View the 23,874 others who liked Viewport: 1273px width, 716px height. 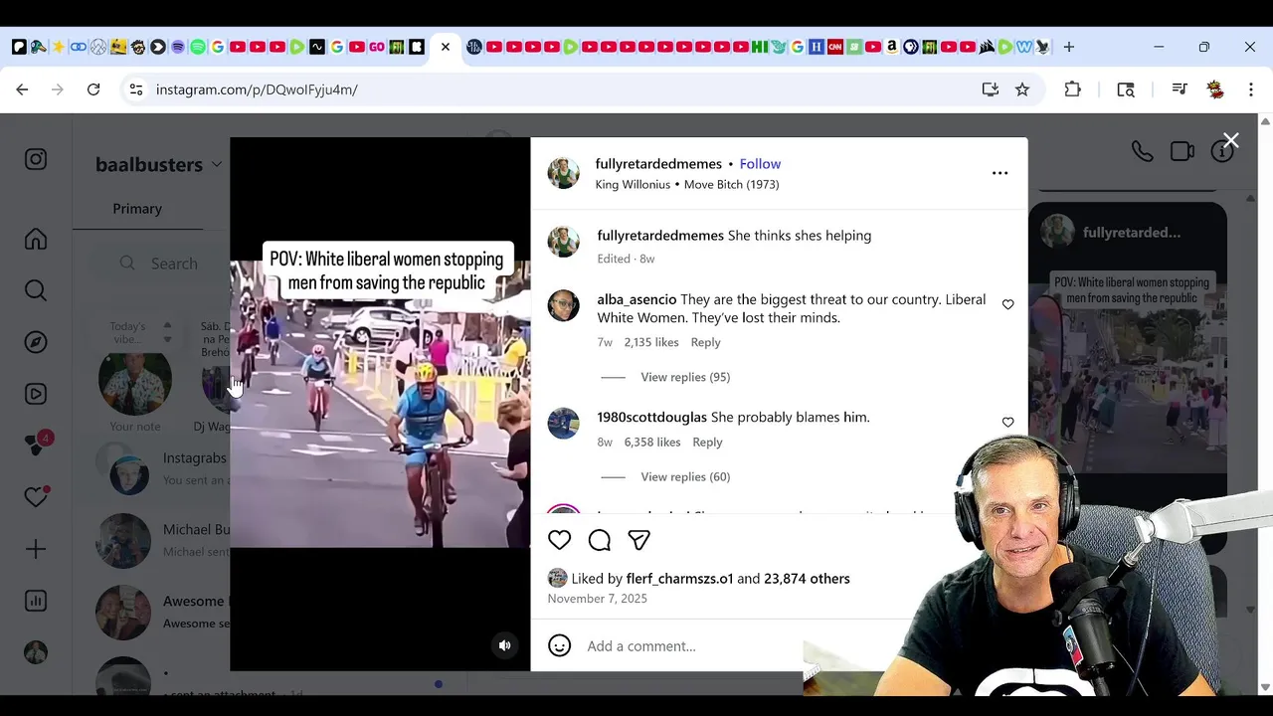coord(807,579)
